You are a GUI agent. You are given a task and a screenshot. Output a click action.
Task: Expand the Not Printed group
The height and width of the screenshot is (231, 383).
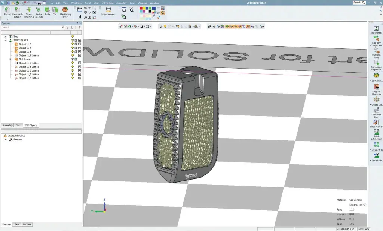click(10, 59)
